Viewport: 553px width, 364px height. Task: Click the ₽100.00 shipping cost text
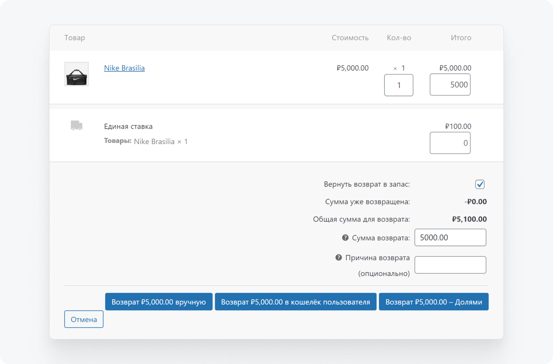pos(458,126)
